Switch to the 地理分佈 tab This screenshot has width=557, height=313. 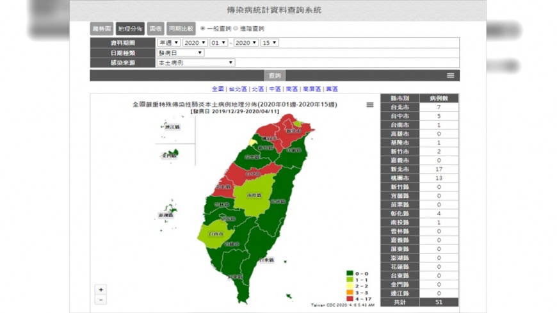(130, 29)
